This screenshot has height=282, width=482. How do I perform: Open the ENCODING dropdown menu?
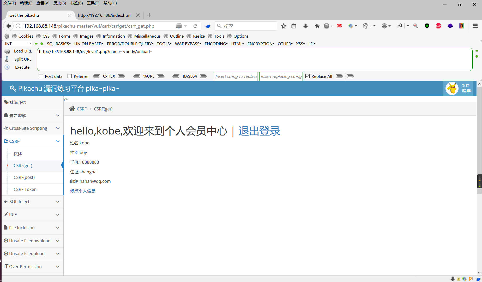pyautogui.click(x=216, y=44)
